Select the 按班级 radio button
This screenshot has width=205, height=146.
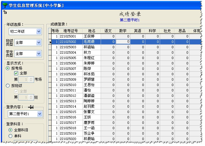(x=8, y=85)
